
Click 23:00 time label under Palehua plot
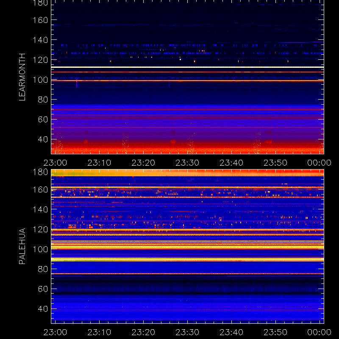pos(55,332)
